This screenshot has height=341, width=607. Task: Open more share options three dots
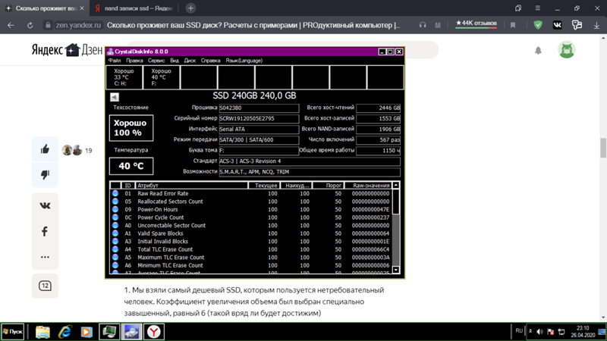(45, 257)
